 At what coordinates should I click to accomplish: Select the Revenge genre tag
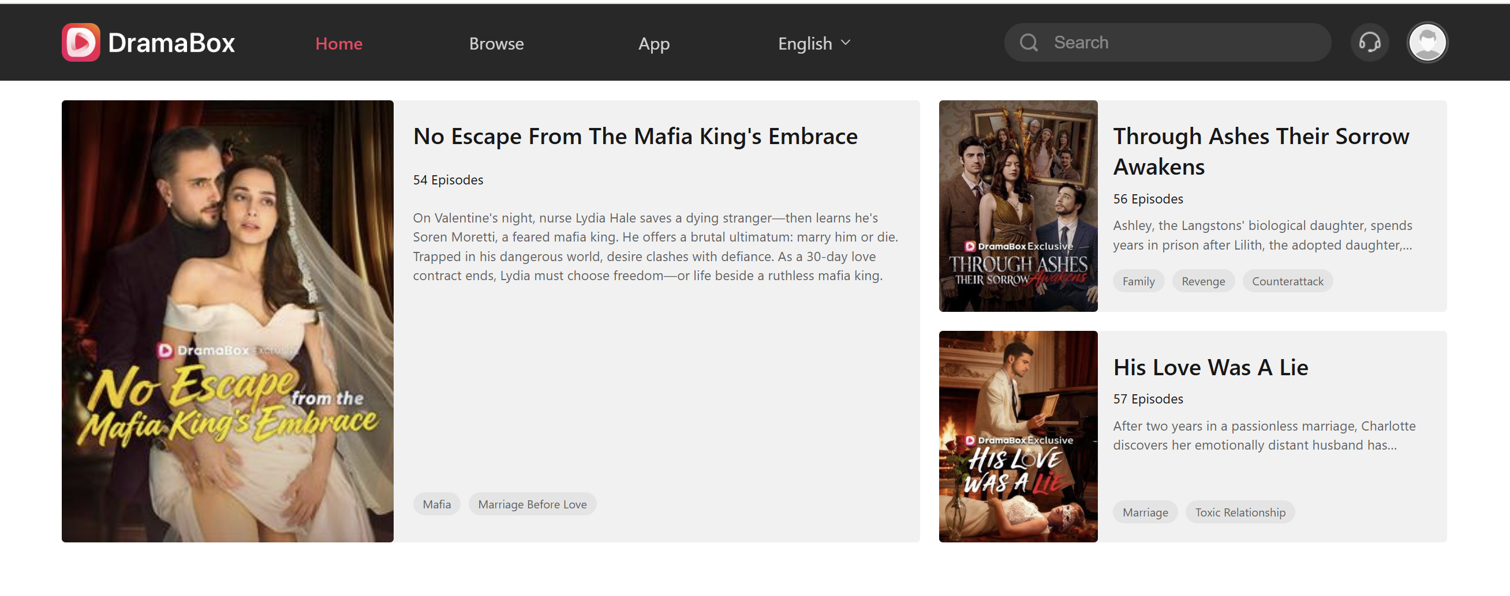tap(1203, 281)
